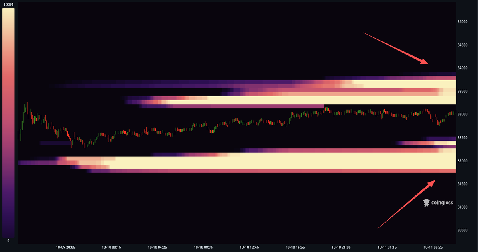Click the 81500 price axis label

[462, 184]
